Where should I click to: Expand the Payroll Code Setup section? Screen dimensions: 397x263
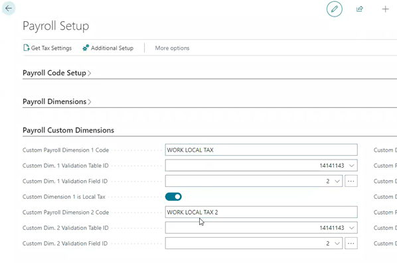(x=56, y=73)
